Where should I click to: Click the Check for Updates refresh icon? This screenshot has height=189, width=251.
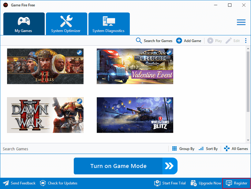pos(43,183)
